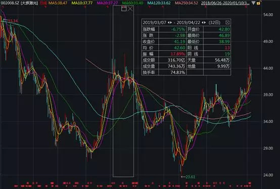Click the 23.61 lowest price marker
The width and height of the screenshot is (280, 189).
(190, 177)
